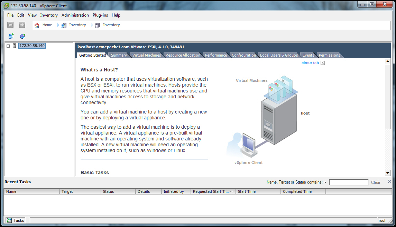Click the content pane scroll up arrow
Screen dimensions: 396x227
point(388,61)
